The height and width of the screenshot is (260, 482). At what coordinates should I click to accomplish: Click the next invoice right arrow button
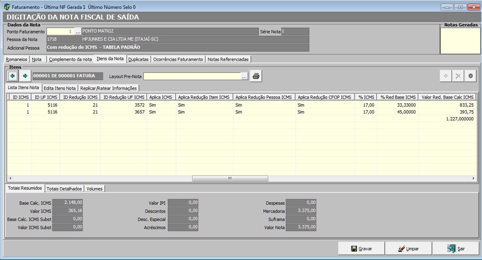point(25,76)
